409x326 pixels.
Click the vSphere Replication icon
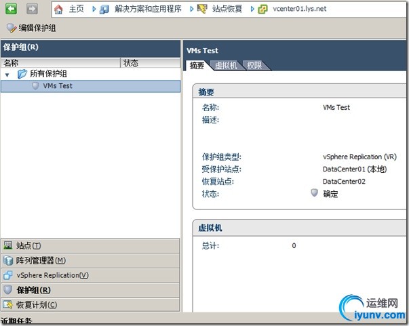[x=8, y=275]
